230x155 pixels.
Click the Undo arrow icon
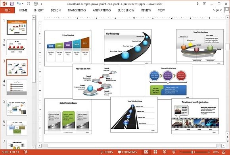pyautogui.click(x=19, y=4)
